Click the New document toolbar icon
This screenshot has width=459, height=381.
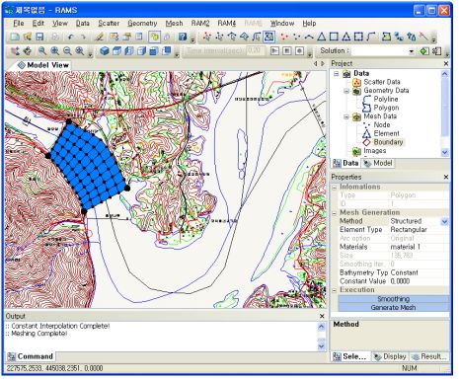point(15,37)
